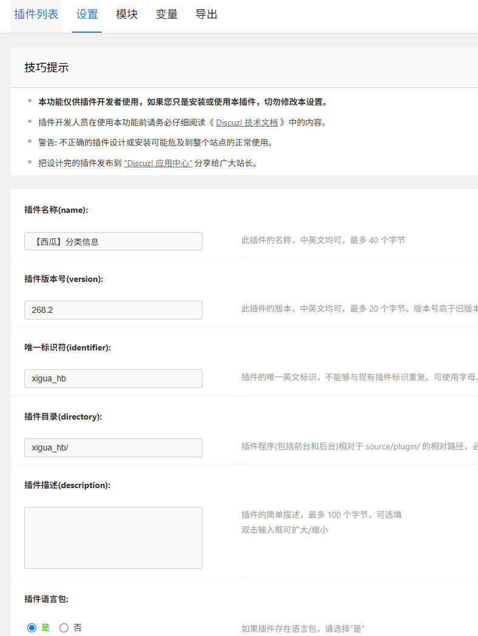
Task: Click the 插件名称 field containing 【西瓜】分类信息
Action: pyautogui.click(x=113, y=241)
